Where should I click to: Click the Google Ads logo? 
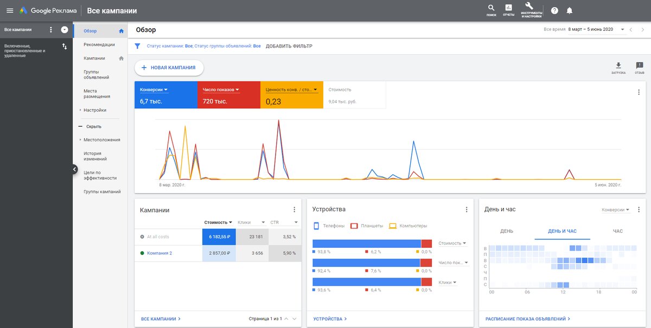(23, 11)
